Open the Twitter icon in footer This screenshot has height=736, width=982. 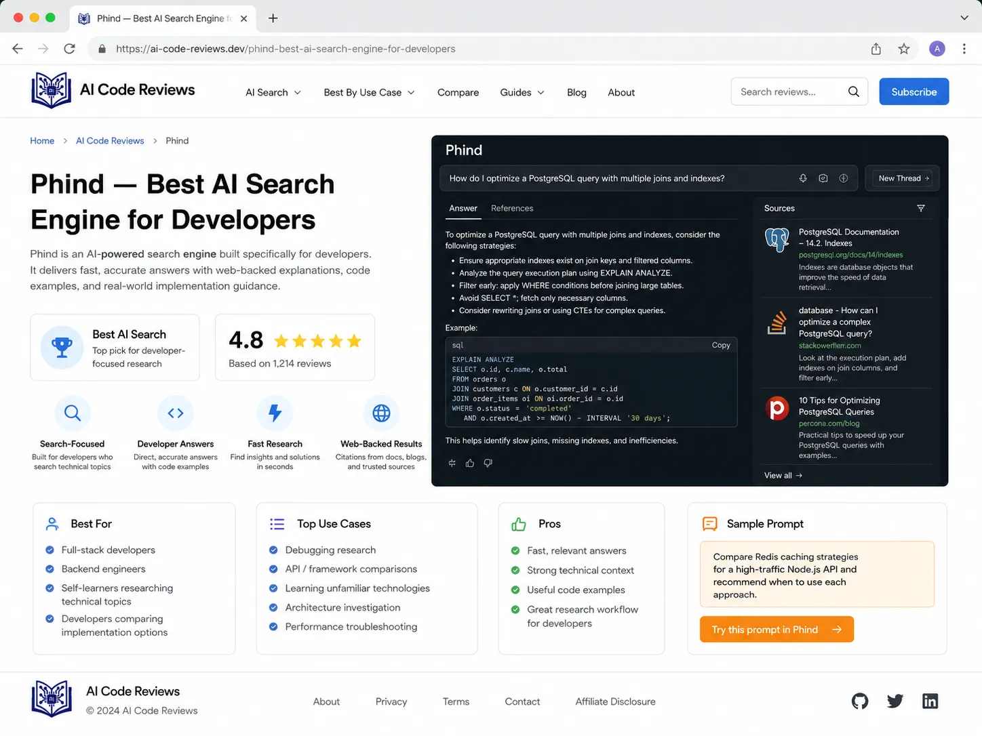(x=895, y=701)
